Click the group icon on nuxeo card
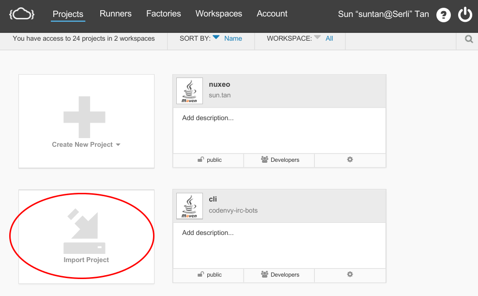 tap(264, 159)
